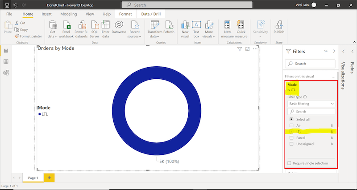The height and width of the screenshot is (190, 357).
Task: Connect to SQL Server
Action: click(x=94, y=29)
